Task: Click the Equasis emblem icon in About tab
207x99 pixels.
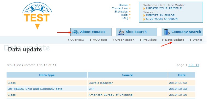Action: [x=75, y=32]
